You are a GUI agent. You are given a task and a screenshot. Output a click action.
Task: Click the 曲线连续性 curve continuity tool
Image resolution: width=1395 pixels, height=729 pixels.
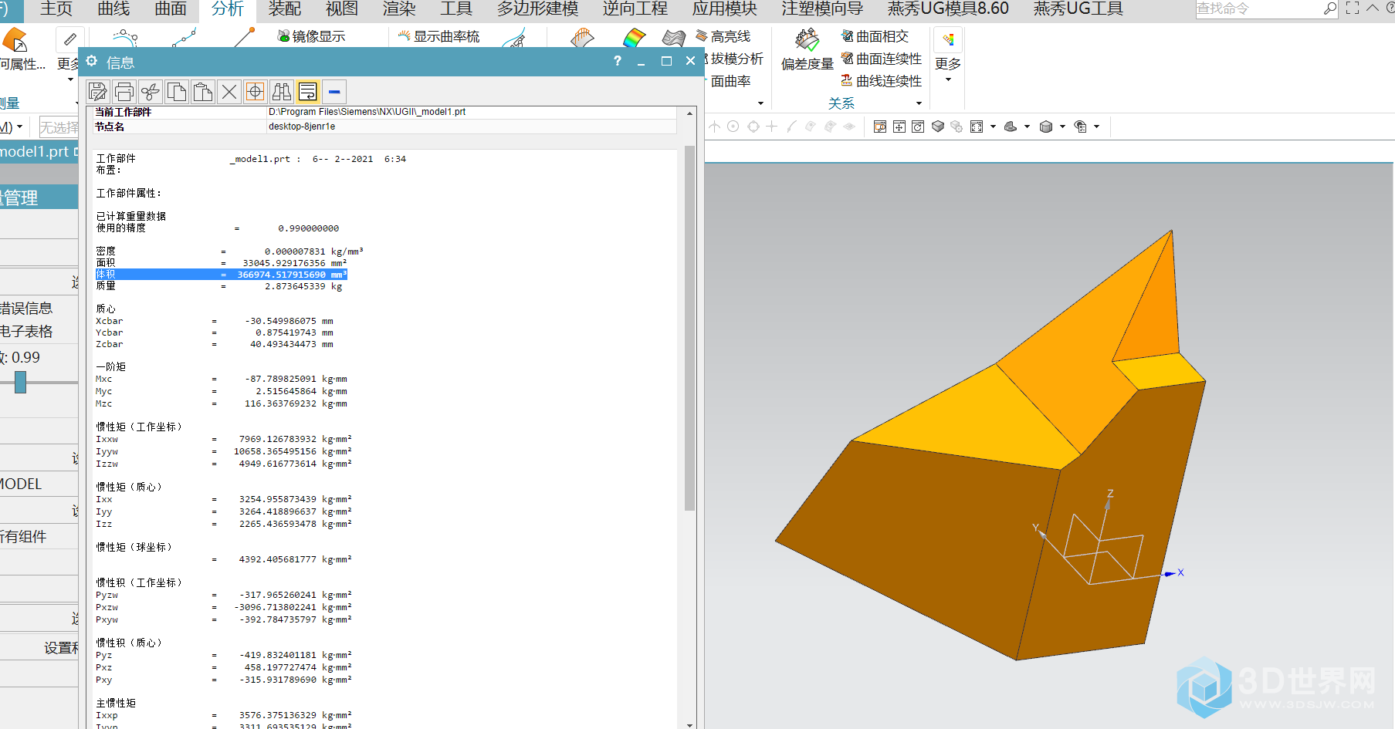pos(881,81)
